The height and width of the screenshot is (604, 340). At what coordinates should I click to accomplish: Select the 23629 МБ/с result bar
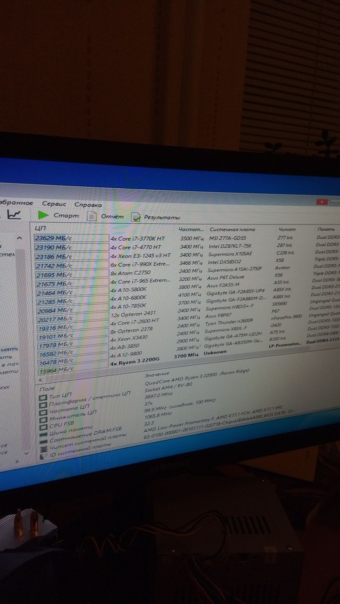point(71,238)
